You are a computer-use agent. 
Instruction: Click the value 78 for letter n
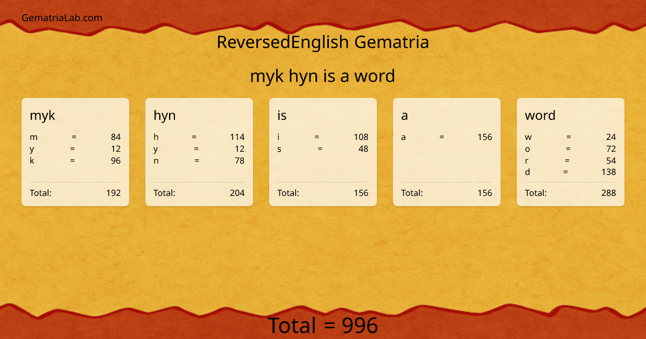click(240, 160)
